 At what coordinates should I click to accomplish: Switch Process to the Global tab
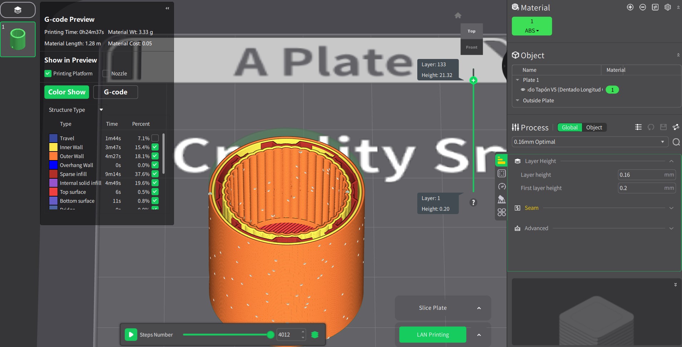pyautogui.click(x=569, y=128)
